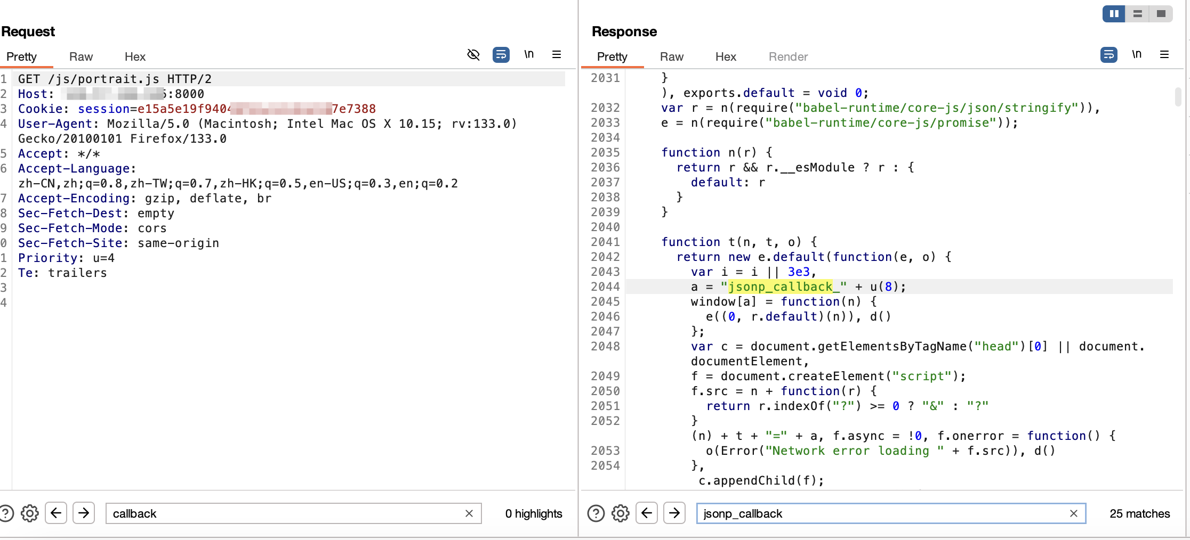
Task: Show non-printable \n characters in Response
Action: tap(1136, 55)
